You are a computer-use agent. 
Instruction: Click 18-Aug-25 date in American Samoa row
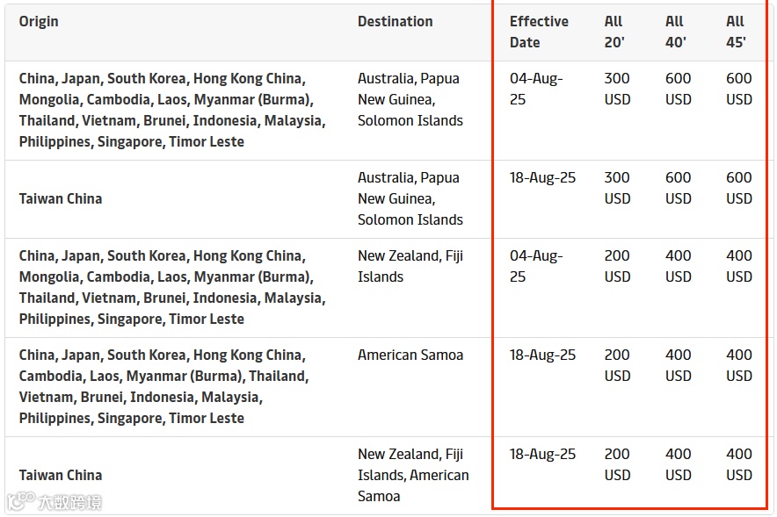[542, 355]
